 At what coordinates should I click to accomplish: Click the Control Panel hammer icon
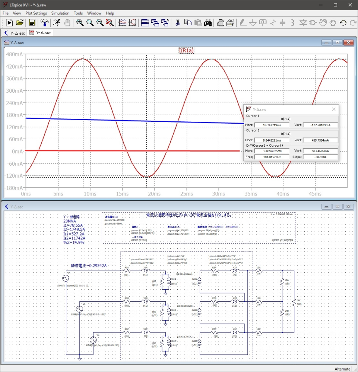pos(44,23)
